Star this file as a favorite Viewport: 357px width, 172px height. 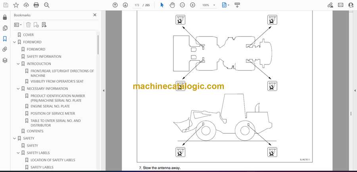click(16, 5)
